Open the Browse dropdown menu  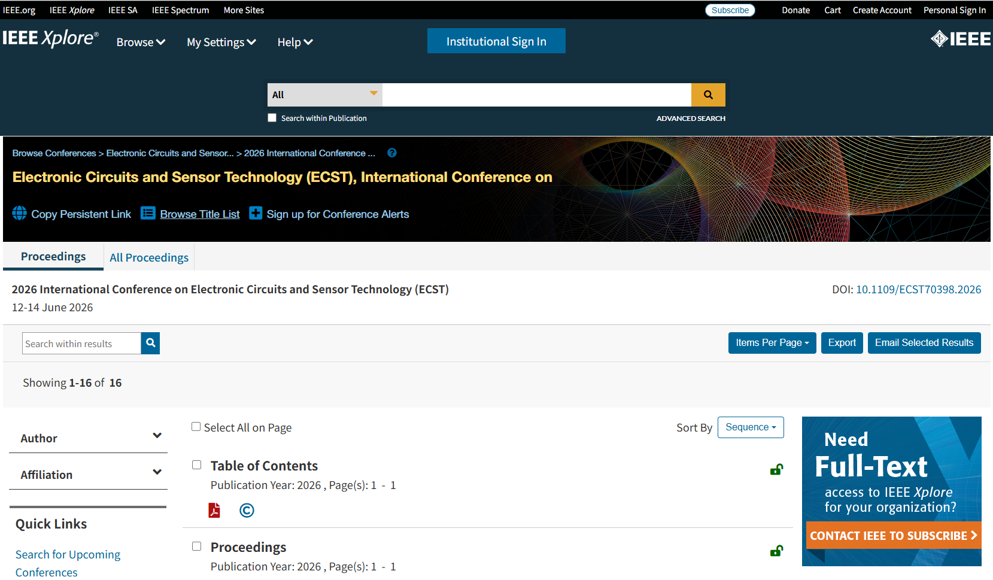(x=141, y=42)
